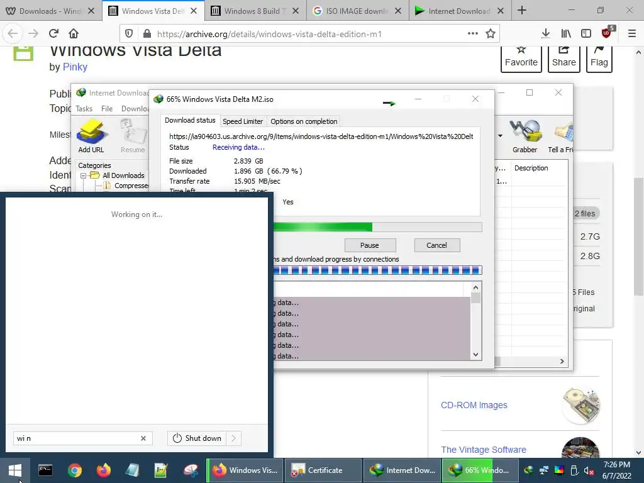Click the Description column header
The width and height of the screenshot is (644, 483).
pos(531,168)
